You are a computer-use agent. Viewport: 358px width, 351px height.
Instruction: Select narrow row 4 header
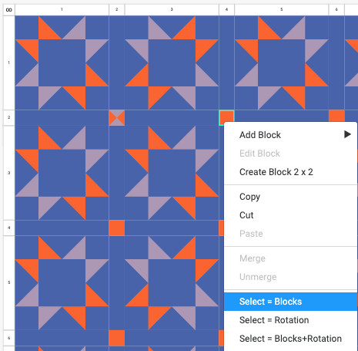9,228
